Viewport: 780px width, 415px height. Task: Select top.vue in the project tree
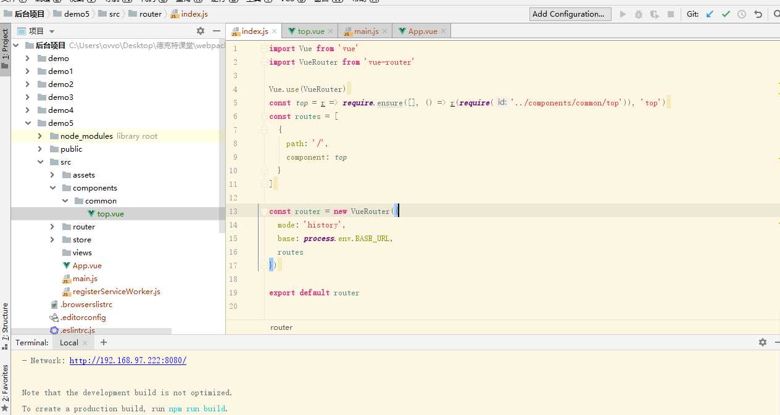[110, 214]
